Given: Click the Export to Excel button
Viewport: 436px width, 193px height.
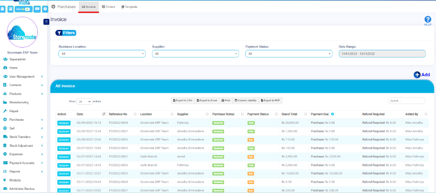Looking at the screenshot, I should pos(207,101).
